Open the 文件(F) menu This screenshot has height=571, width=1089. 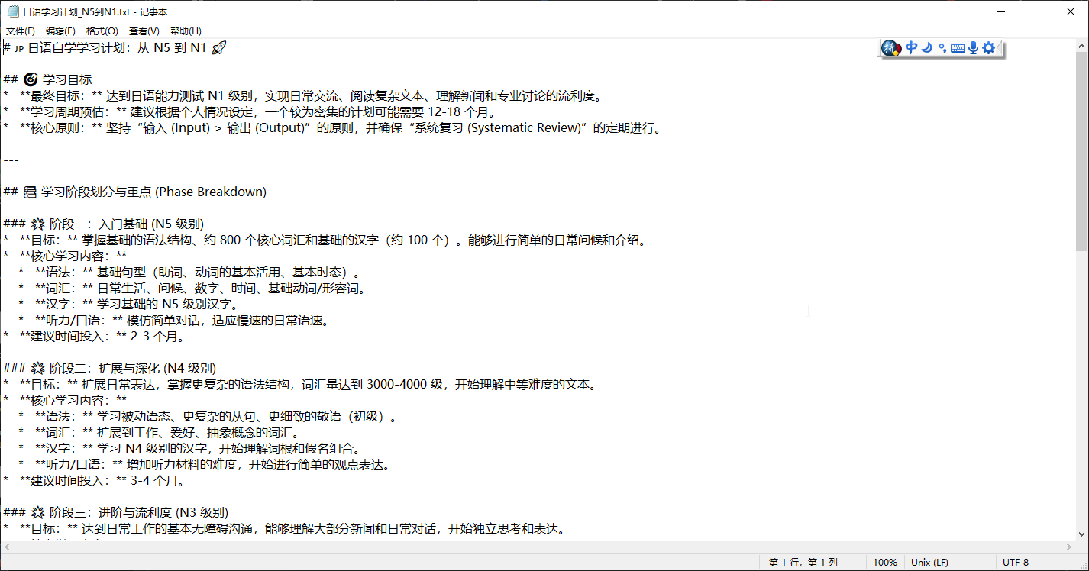[x=21, y=31]
